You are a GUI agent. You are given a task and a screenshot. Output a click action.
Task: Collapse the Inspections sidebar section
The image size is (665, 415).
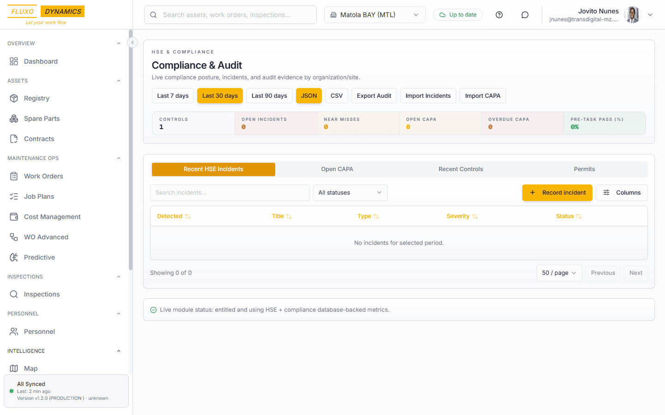(x=119, y=277)
